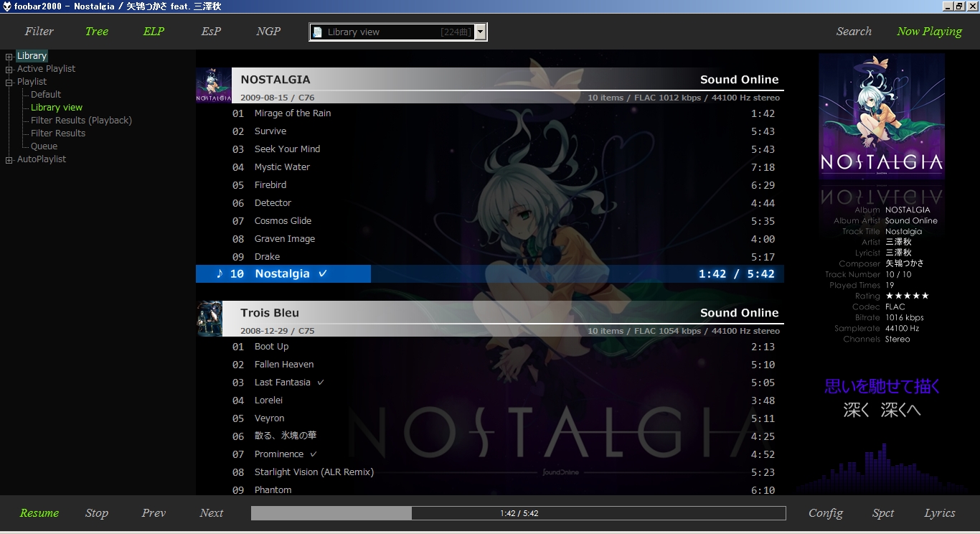Expand the AutoPlaylist tree node
The width and height of the screenshot is (980, 534).
coord(9,159)
